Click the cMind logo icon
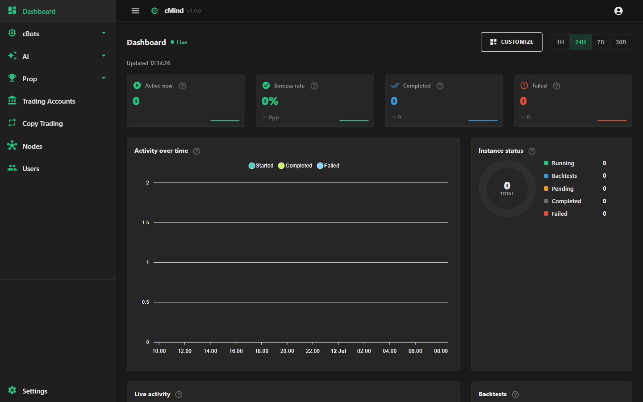 pos(155,11)
